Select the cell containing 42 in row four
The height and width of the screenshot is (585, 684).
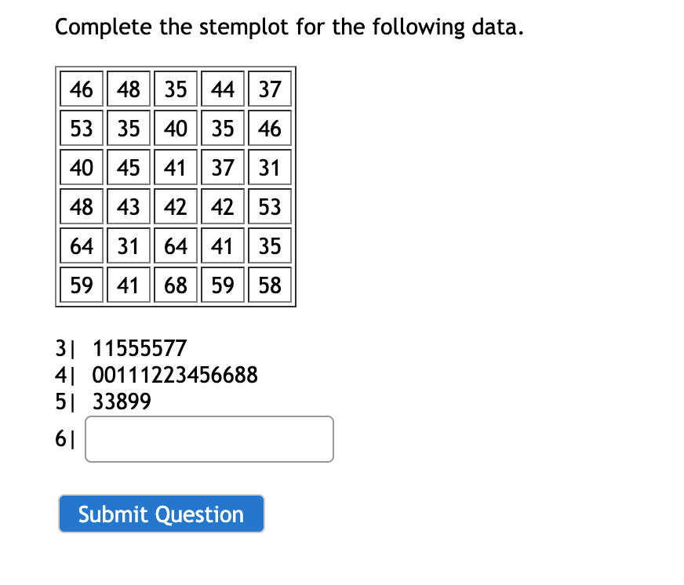coord(176,206)
